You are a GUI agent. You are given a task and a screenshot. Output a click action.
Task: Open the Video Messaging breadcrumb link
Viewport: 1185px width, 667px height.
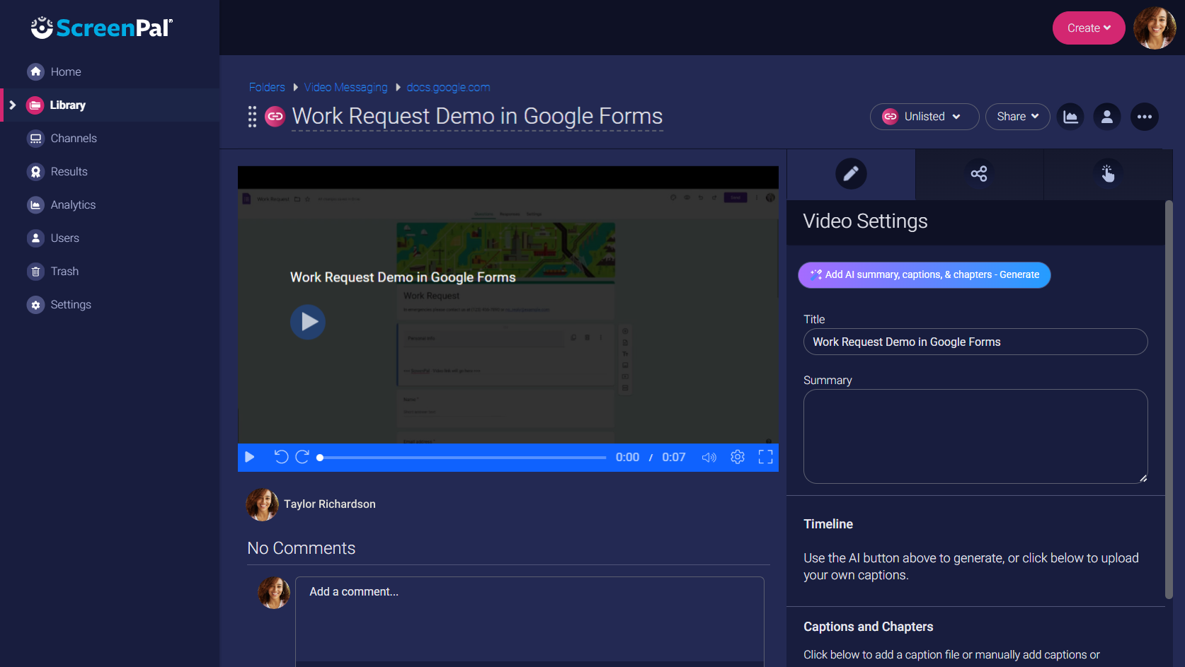click(x=345, y=87)
